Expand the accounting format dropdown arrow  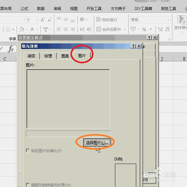pos(138,29)
